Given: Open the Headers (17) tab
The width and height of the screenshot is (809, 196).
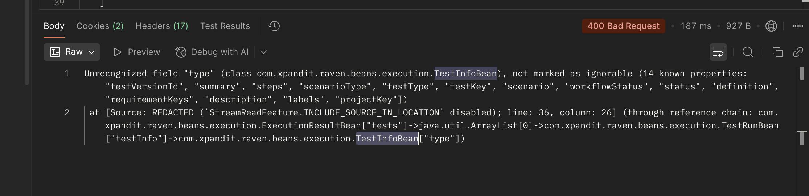Looking at the screenshot, I should [x=162, y=26].
